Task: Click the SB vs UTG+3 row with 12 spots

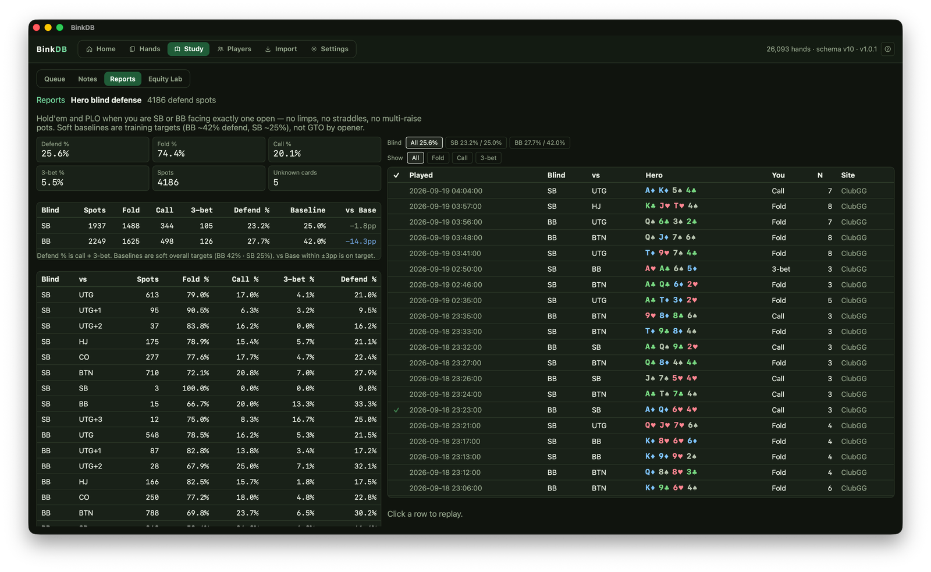Action: 209,420
